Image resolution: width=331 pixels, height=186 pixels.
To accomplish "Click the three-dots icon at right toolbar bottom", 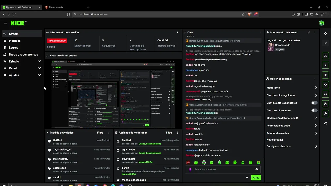I will pyautogui.click(x=326, y=123).
